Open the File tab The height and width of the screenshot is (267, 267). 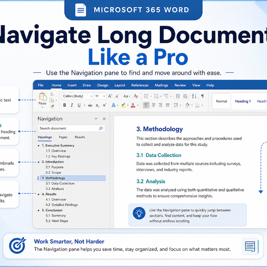pyautogui.click(x=40, y=85)
